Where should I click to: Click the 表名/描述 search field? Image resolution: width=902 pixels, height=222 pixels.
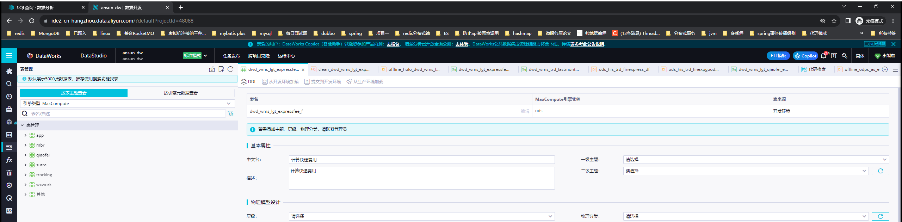127,113
